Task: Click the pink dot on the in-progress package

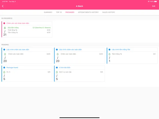Action: [x=4, y=23]
